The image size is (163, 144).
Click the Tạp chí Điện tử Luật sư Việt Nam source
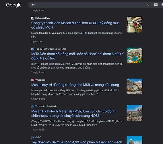(x=51, y=49)
